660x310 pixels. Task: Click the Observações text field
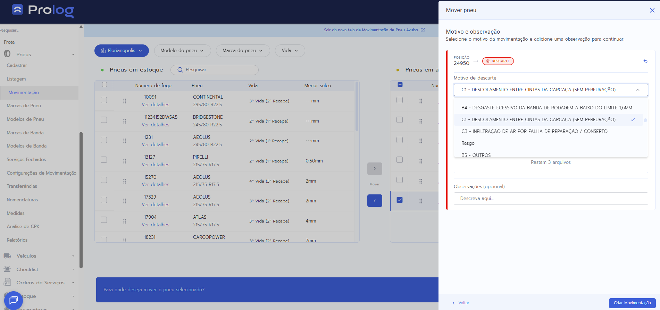point(551,199)
